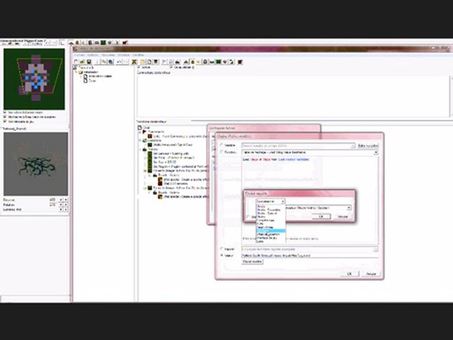Open the Importé file combo box
Screen dimensions: 453x340
click(x=310, y=249)
